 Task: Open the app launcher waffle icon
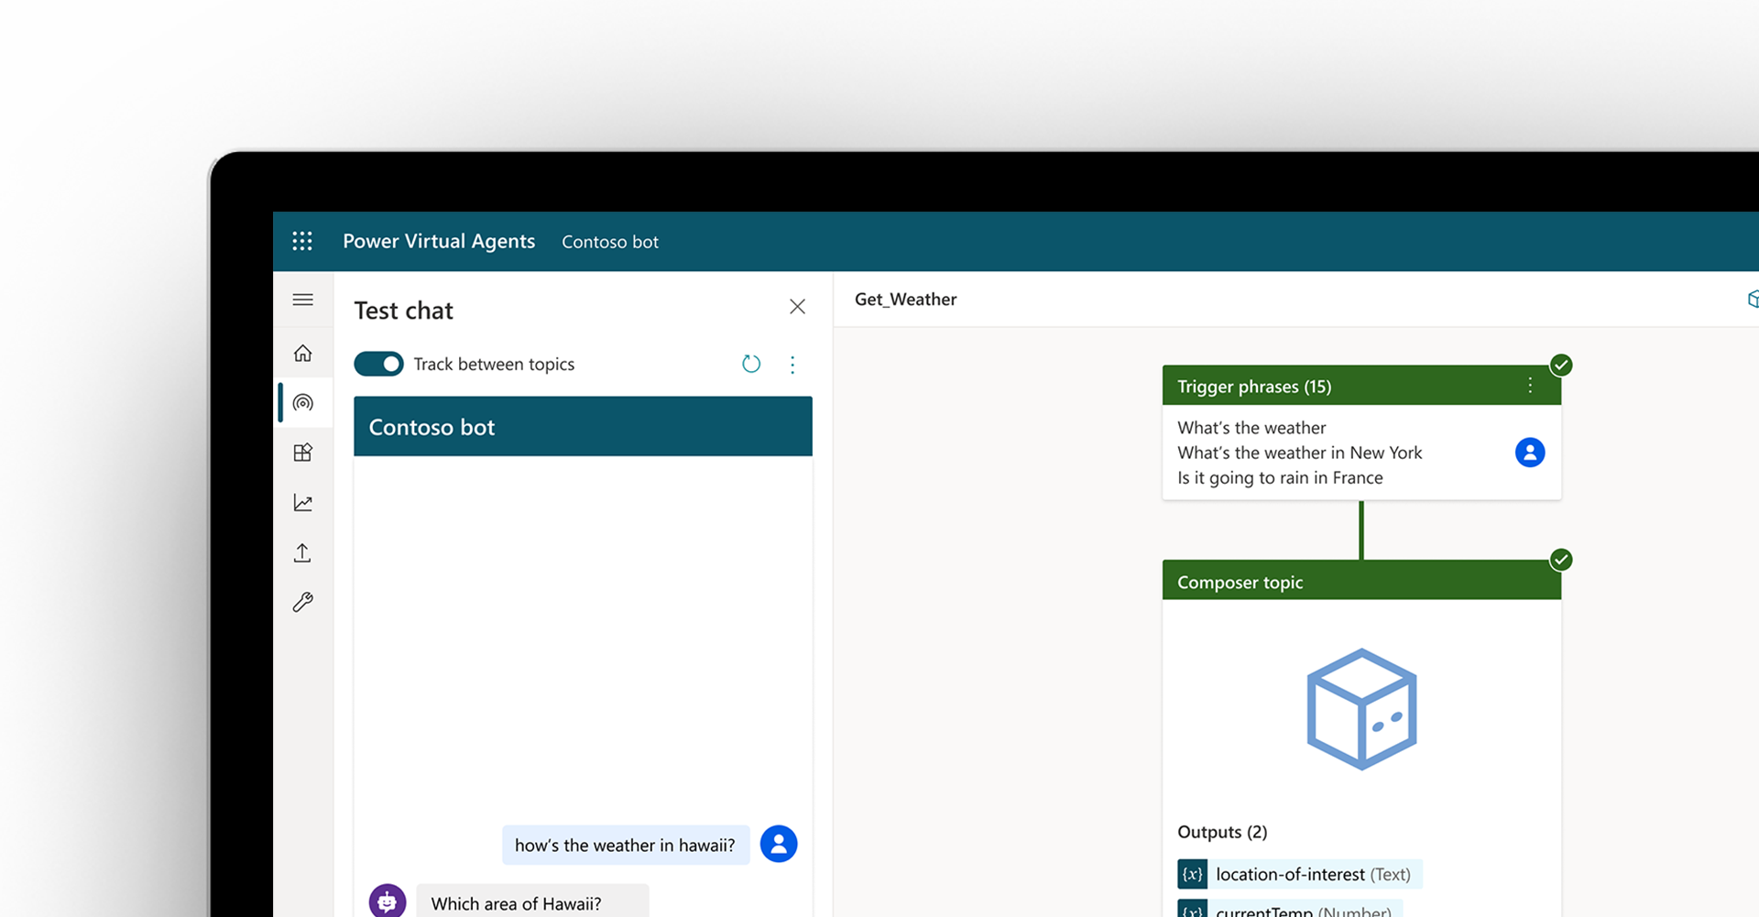(302, 241)
